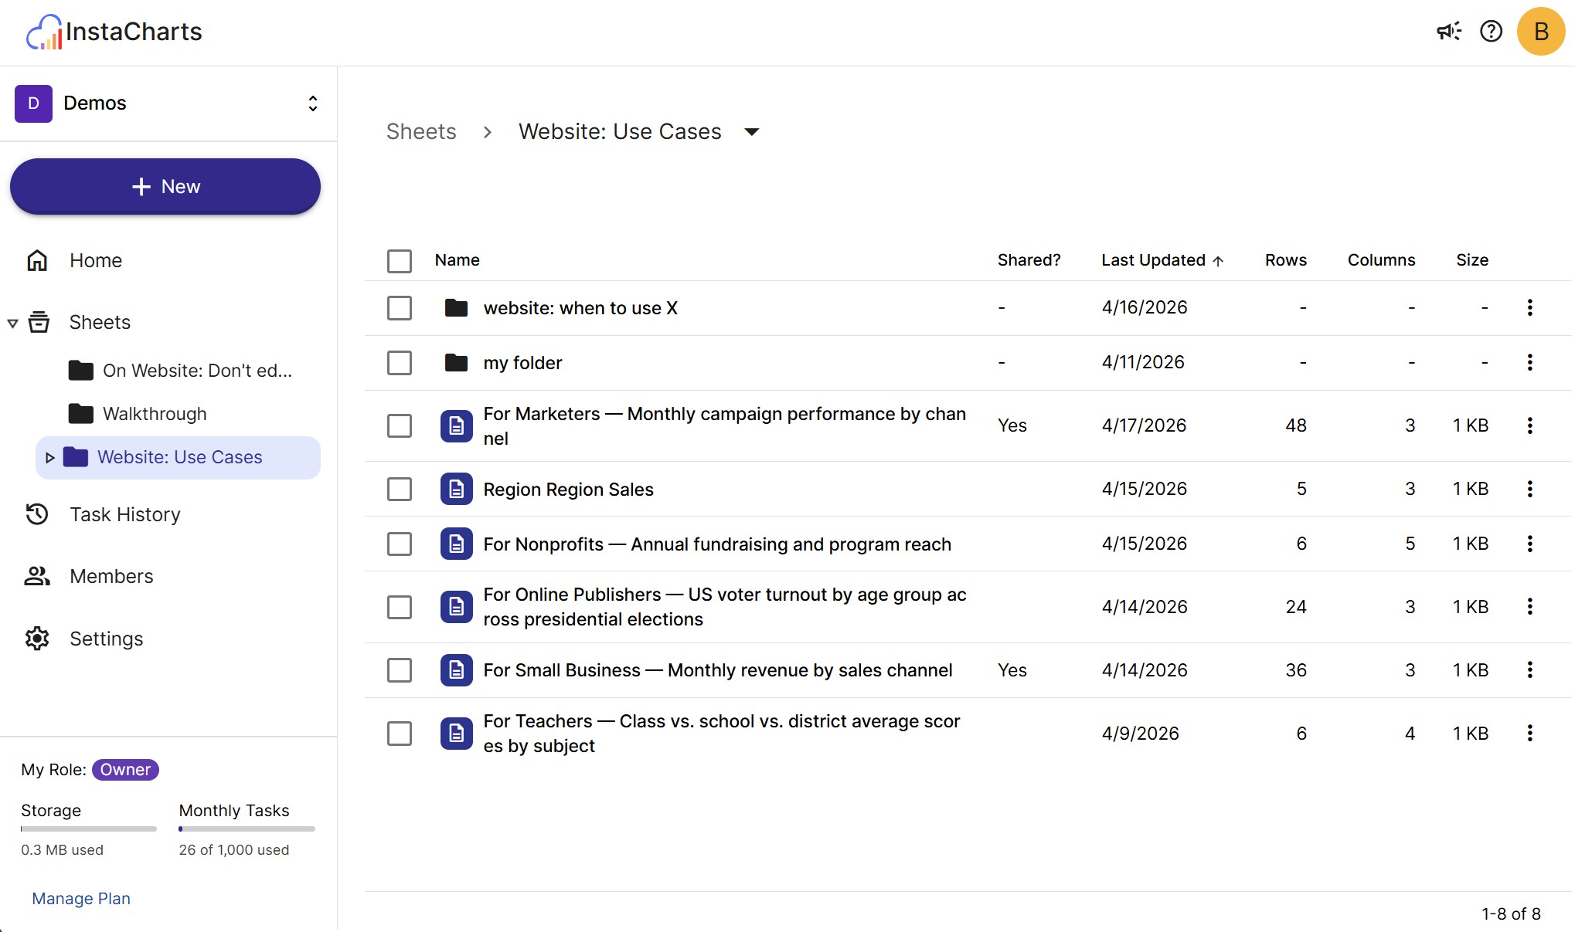Check the checkbox for my folder
The image size is (1575, 932).
coord(399,362)
